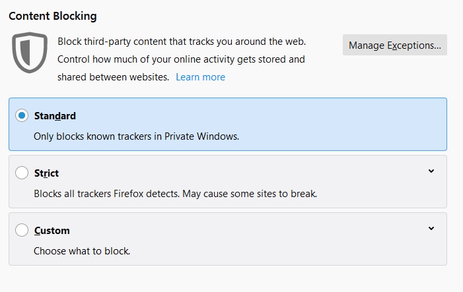The image size is (463, 292).
Task: Expand the Strict option chevron
Action: point(431,171)
